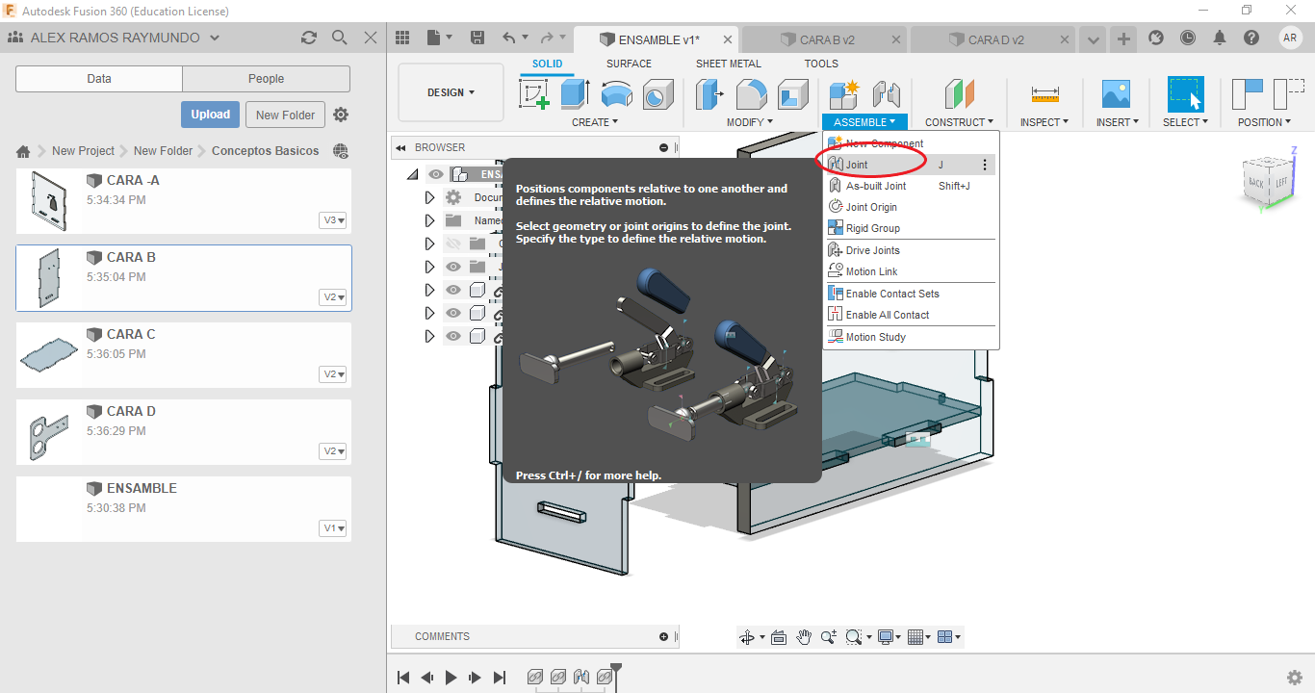
Task: Select the Press Pull tool
Action: pyautogui.click(x=710, y=94)
